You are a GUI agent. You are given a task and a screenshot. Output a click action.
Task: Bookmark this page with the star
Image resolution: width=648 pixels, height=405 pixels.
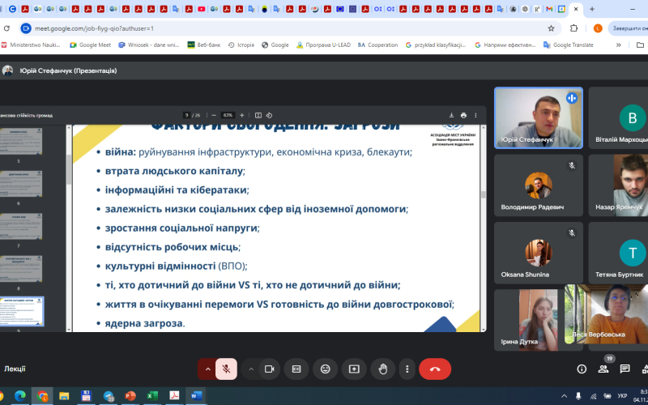pos(551,28)
